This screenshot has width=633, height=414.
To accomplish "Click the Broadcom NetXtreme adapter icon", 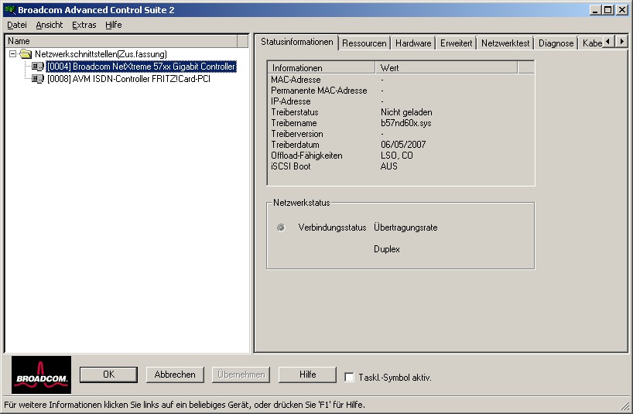I will point(38,67).
